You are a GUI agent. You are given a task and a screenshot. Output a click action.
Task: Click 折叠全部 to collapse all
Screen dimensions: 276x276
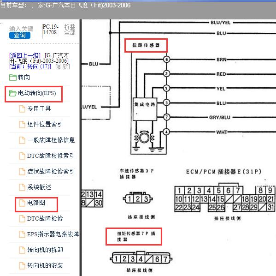(70, 30)
